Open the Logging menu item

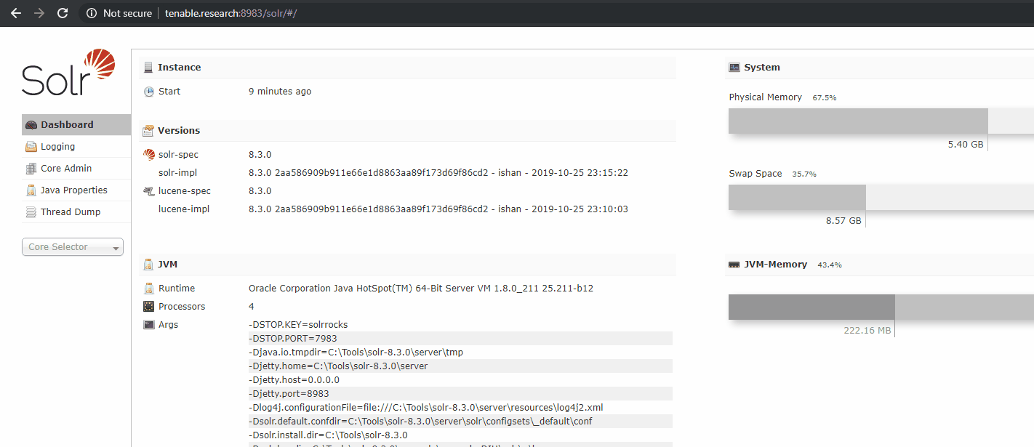click(x=58, y=147)
